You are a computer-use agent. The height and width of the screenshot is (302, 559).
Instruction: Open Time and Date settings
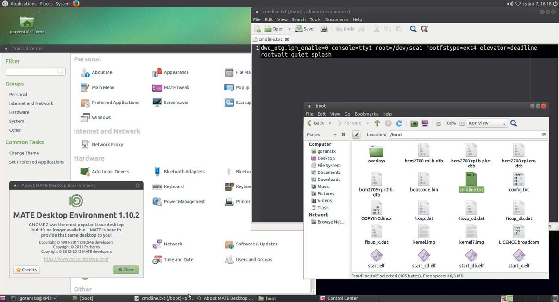pyautogui.click(x=172, y=260)
